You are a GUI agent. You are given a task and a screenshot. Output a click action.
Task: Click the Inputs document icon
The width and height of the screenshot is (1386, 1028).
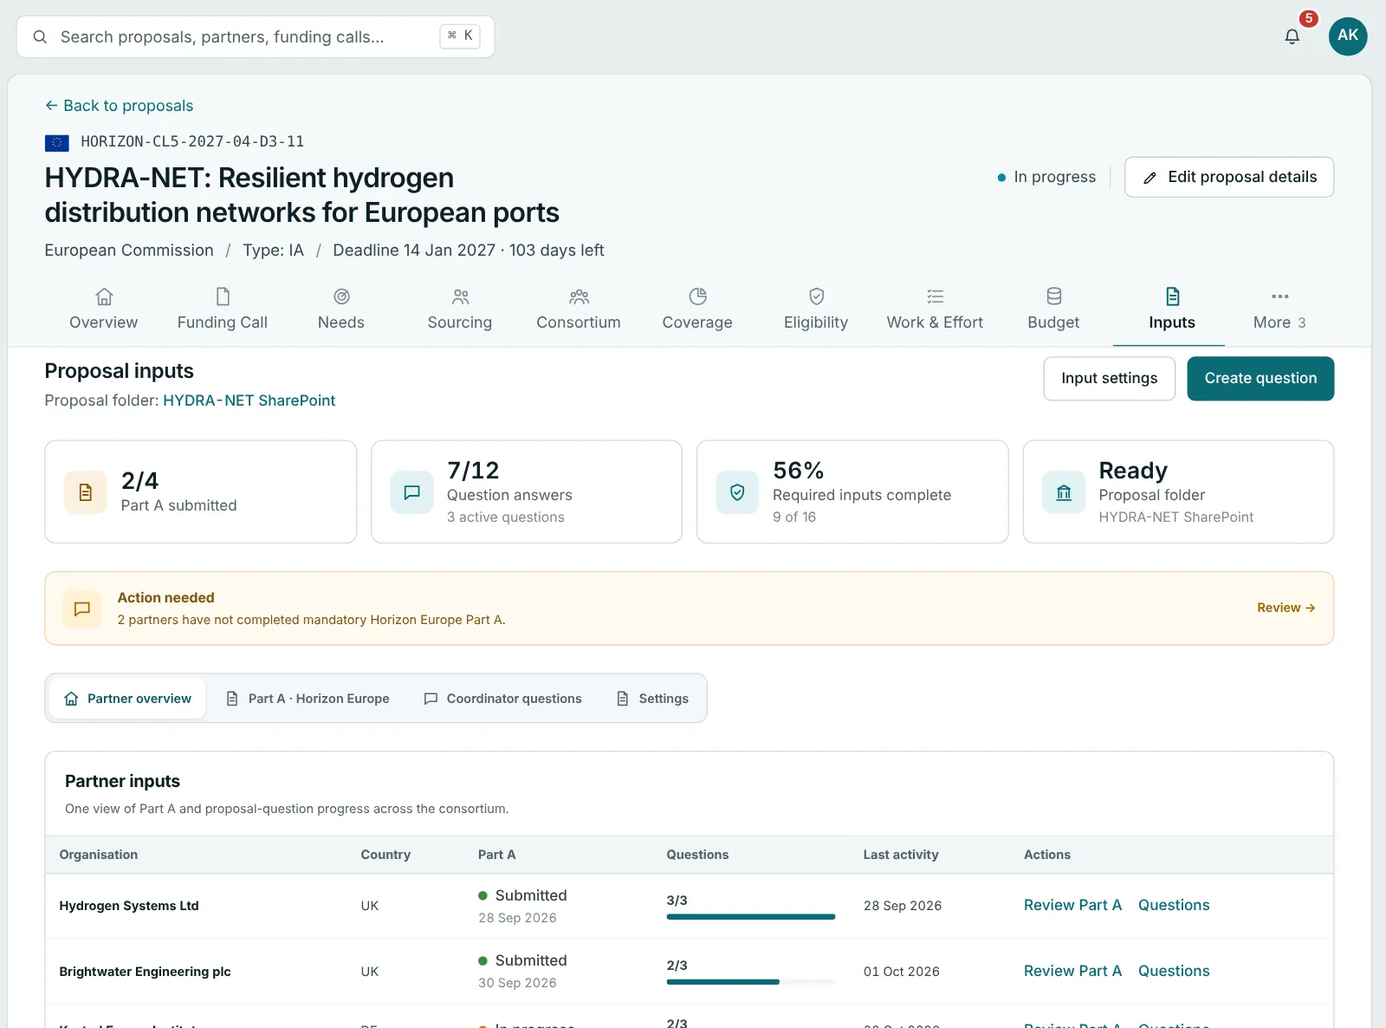coord(1172,296)
